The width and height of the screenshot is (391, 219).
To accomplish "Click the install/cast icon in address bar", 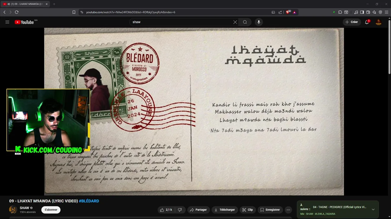I will (x=273, y=12).
